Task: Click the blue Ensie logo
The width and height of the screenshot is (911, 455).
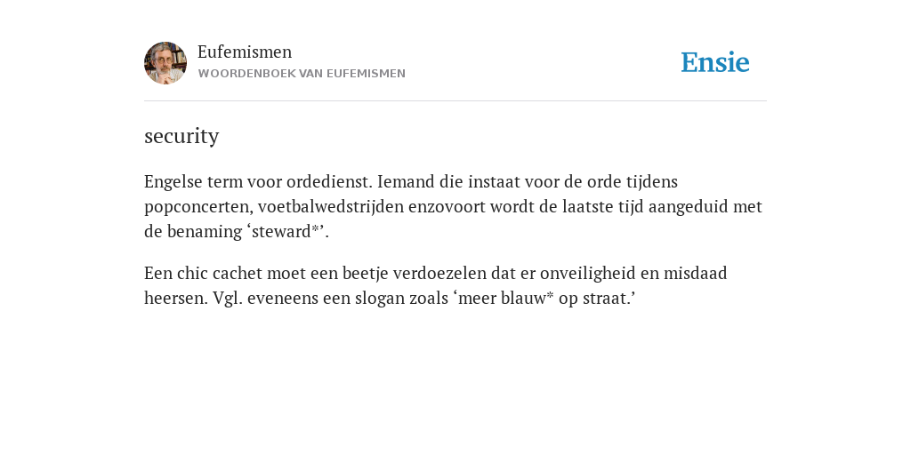Action: (x=715, y=62)
